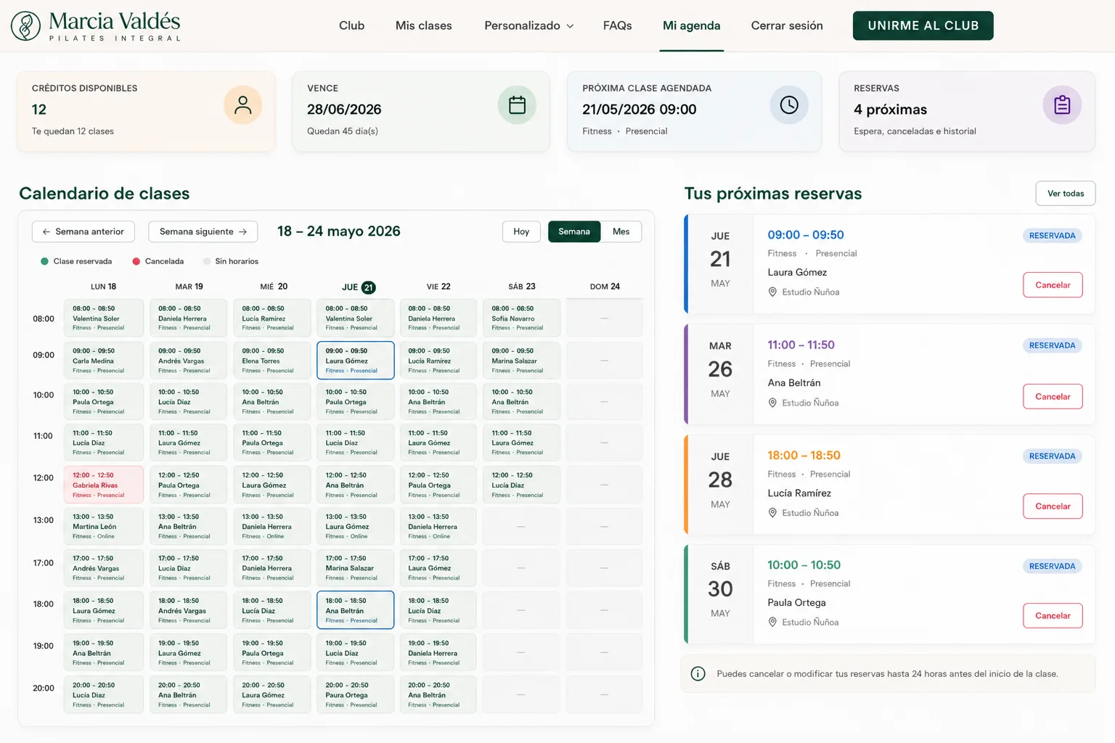Open reserved Thursday 09:00 Laura Gómez class
Image resolution: width=1115 pixels, height=743 pixels.
(356, 360)
